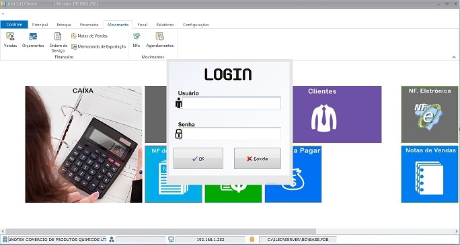
Task: Open the Notas de Vendas blue tile
Action: [430, 174]
